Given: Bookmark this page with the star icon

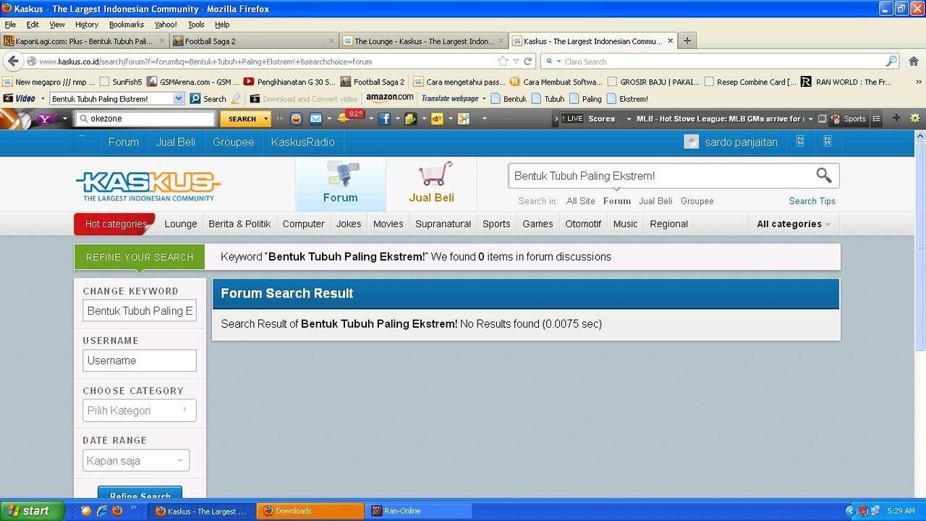Looking at the screenshot, I should tap(503, 62).
